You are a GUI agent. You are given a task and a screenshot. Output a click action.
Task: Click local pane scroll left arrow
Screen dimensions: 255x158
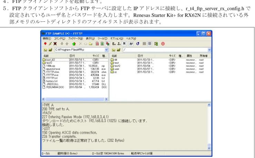(x=43, y=99)
